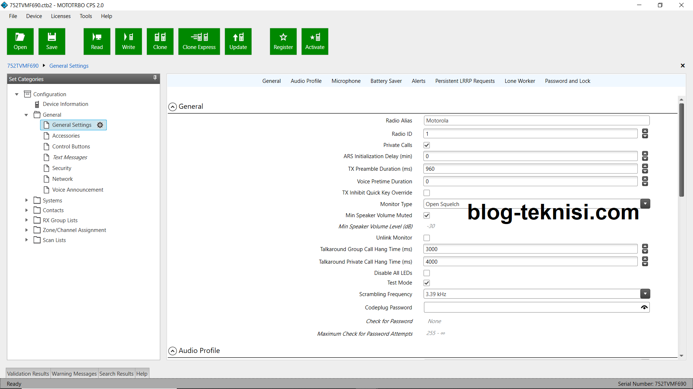This screenshot has height=389, width=693.
Task: Reveal Codeplug Password with eye icon
Action: point(644,308)
